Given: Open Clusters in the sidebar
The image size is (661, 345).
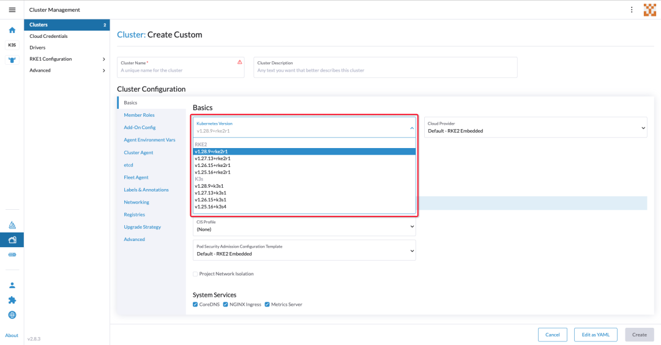Looking at the screenshot, I should click(x=67, y=25).
